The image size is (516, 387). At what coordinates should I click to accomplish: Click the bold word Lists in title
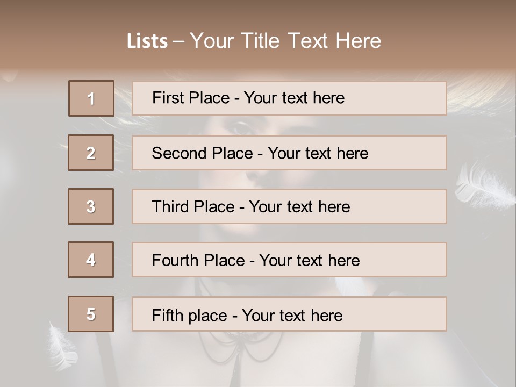tap(147, 41)
